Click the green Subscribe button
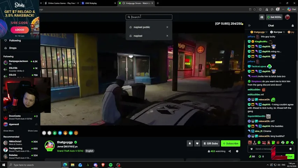298x168 pixels. 231,143
